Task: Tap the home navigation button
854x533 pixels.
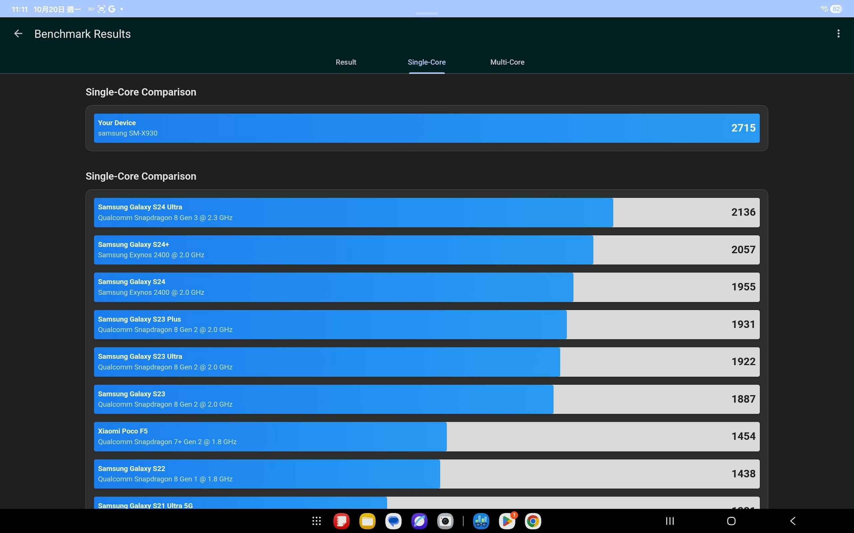Action: (x=731, y=521)
